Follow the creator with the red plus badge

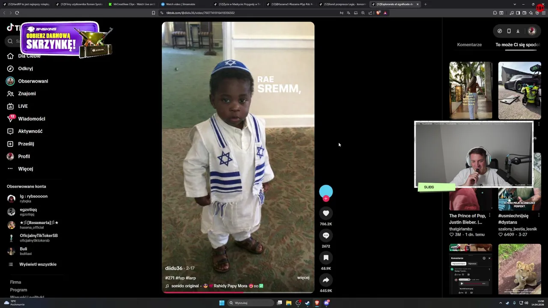coord(326,198)
